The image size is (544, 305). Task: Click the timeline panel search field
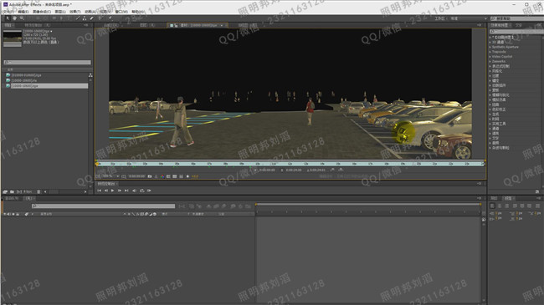104,206
